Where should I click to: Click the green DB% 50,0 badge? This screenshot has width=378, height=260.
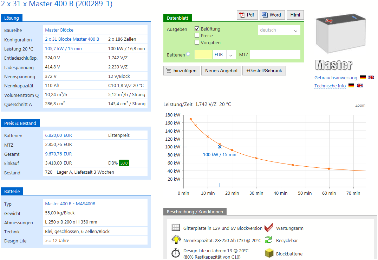pos(124,163)
